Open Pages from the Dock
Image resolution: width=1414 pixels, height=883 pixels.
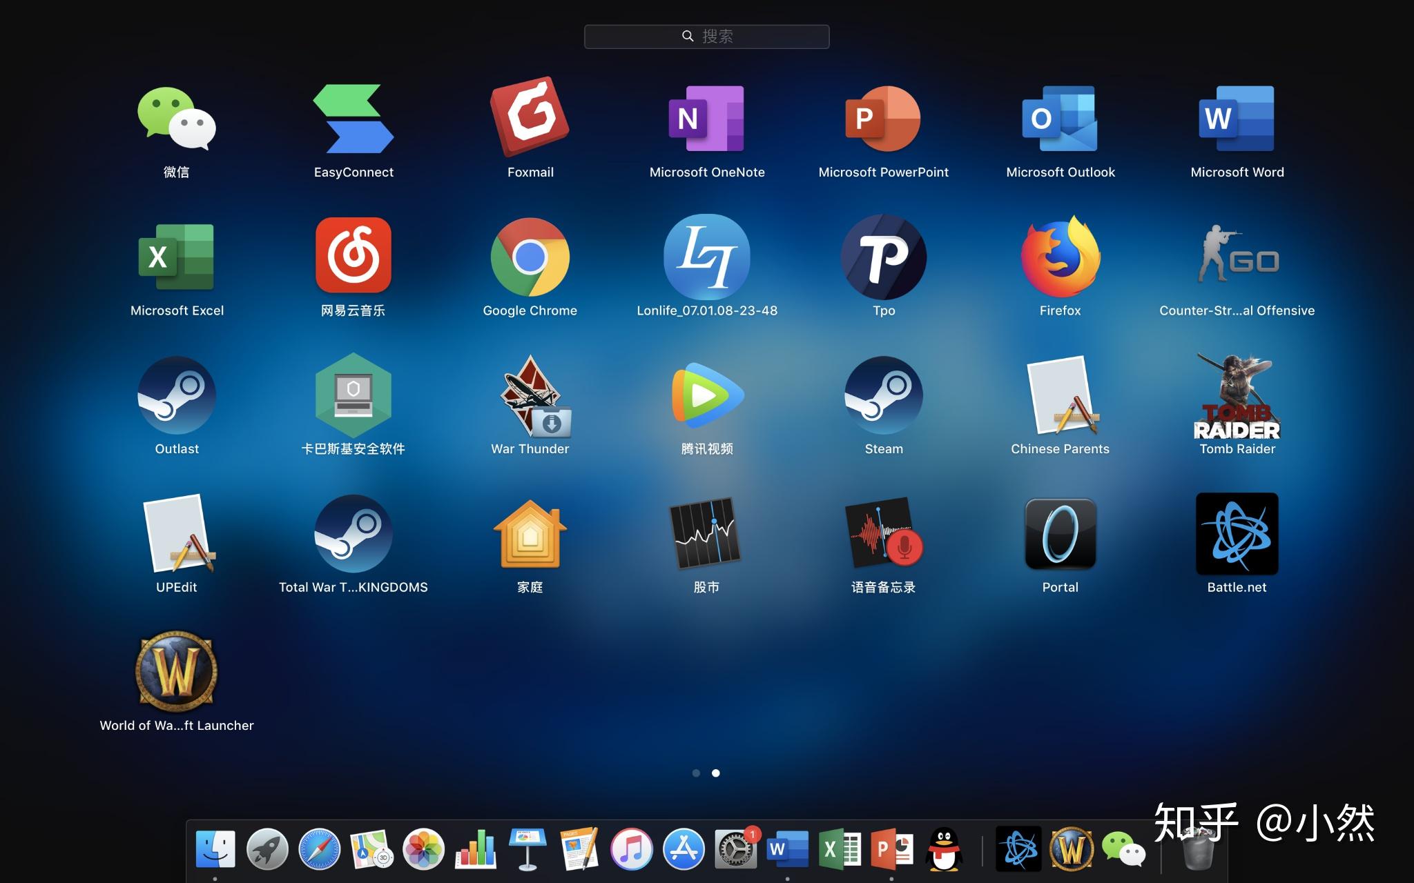coord(579,849)
